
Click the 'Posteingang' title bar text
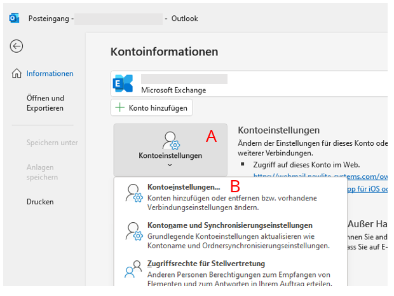pos(48,18)
